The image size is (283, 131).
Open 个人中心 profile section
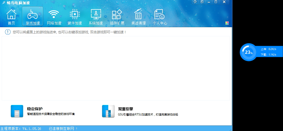[x=160, y=17]
